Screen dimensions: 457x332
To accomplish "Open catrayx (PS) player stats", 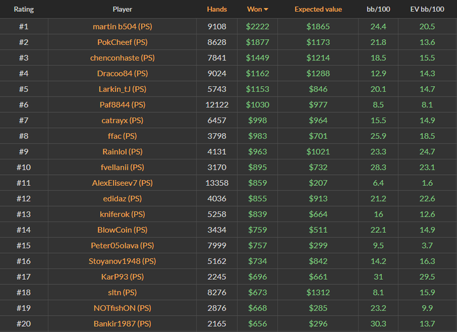I will coord(122,121).
